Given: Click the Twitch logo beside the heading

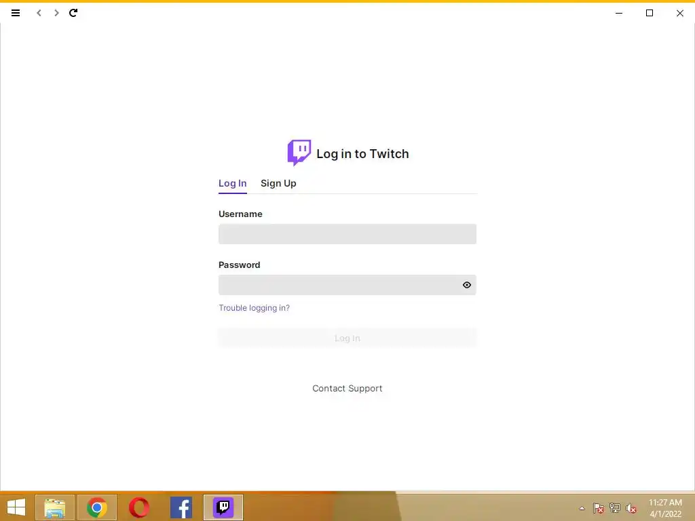Looking at the screenshot, I should click(299, 153).
